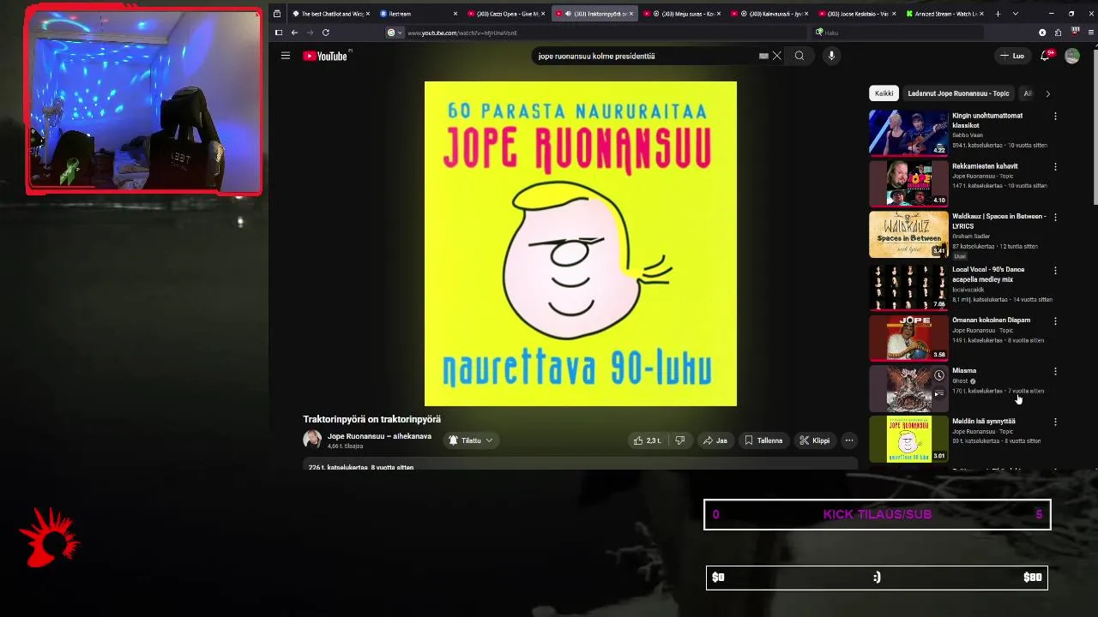Switch to The best ChatBot tab
Image resolution: width=1098 pixels, height=617 pixels.
coord(331,14)
